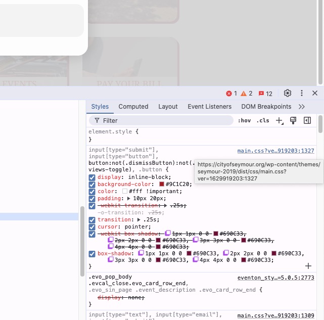Open the shadow editor for box-shadow
The width and height of the screenshot is (324, 320).
(x=142, y=253)
